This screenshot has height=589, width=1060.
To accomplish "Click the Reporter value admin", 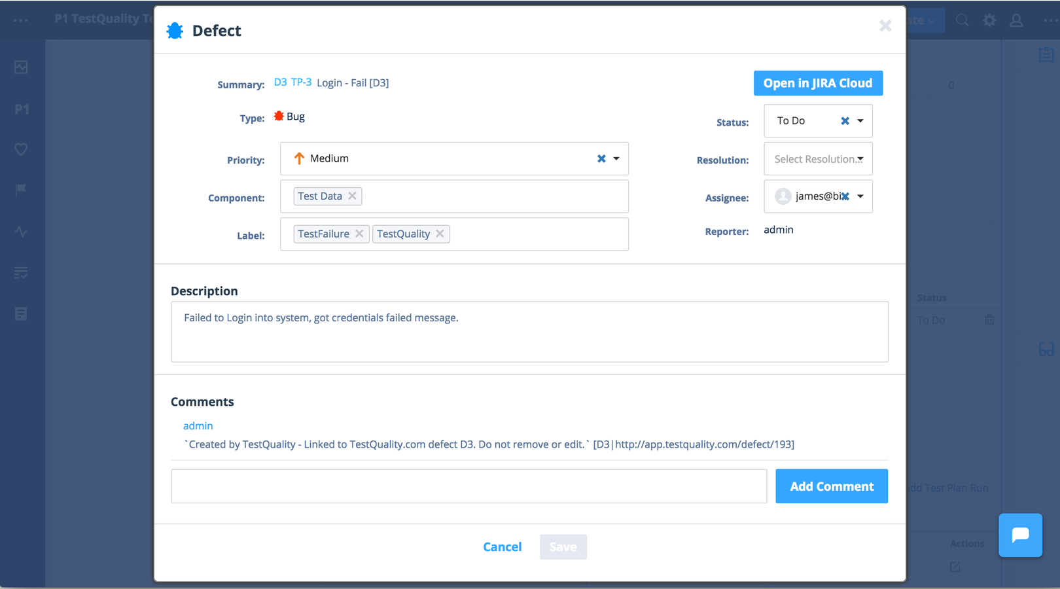I will [779, 230].
